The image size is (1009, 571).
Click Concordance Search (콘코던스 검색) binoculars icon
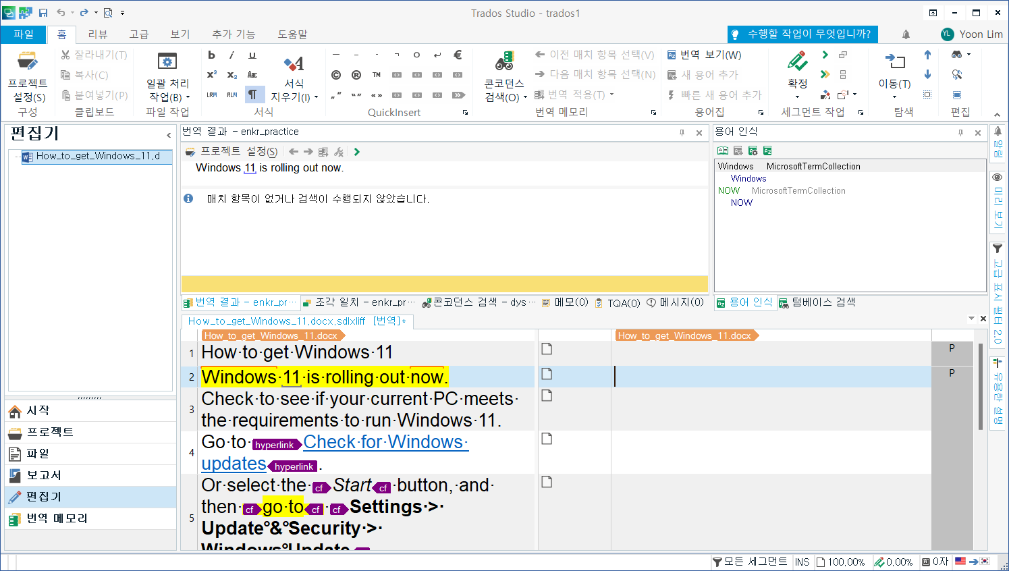coord(504,61)
